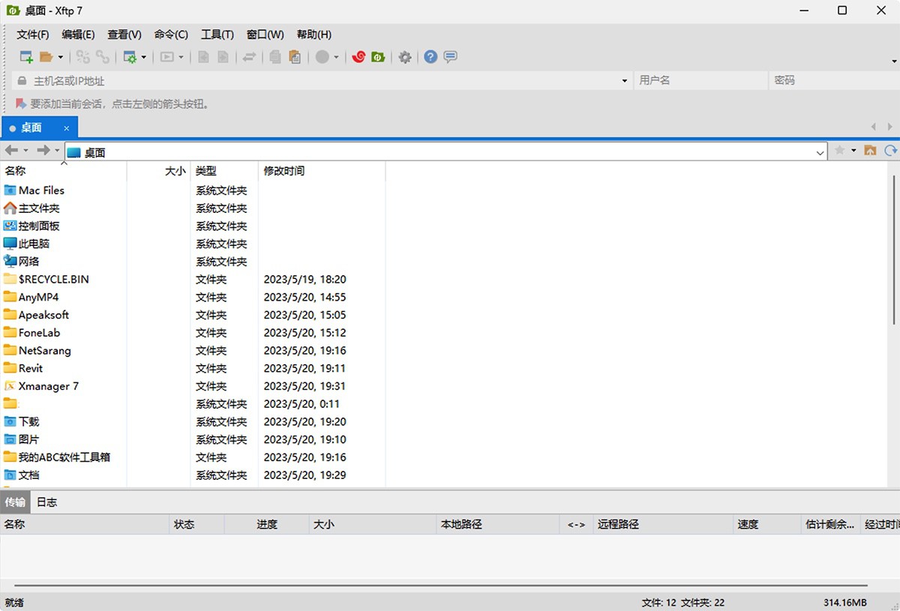
Task: Refresh the file list with refresh icon
Action: pos(890,151)
